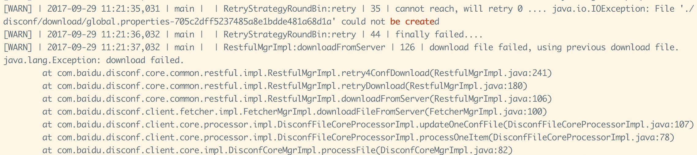The height and width of the screenshot is (155, 697).
Task: Click the processOneItem method name
Action: (x=454, y=138)
